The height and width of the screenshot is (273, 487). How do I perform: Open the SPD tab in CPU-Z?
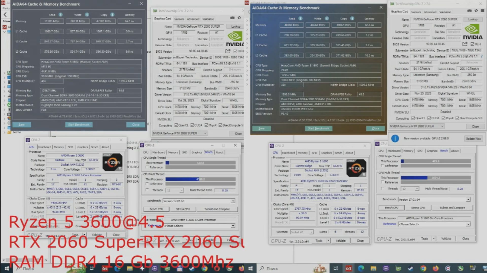tap(71, 147)
